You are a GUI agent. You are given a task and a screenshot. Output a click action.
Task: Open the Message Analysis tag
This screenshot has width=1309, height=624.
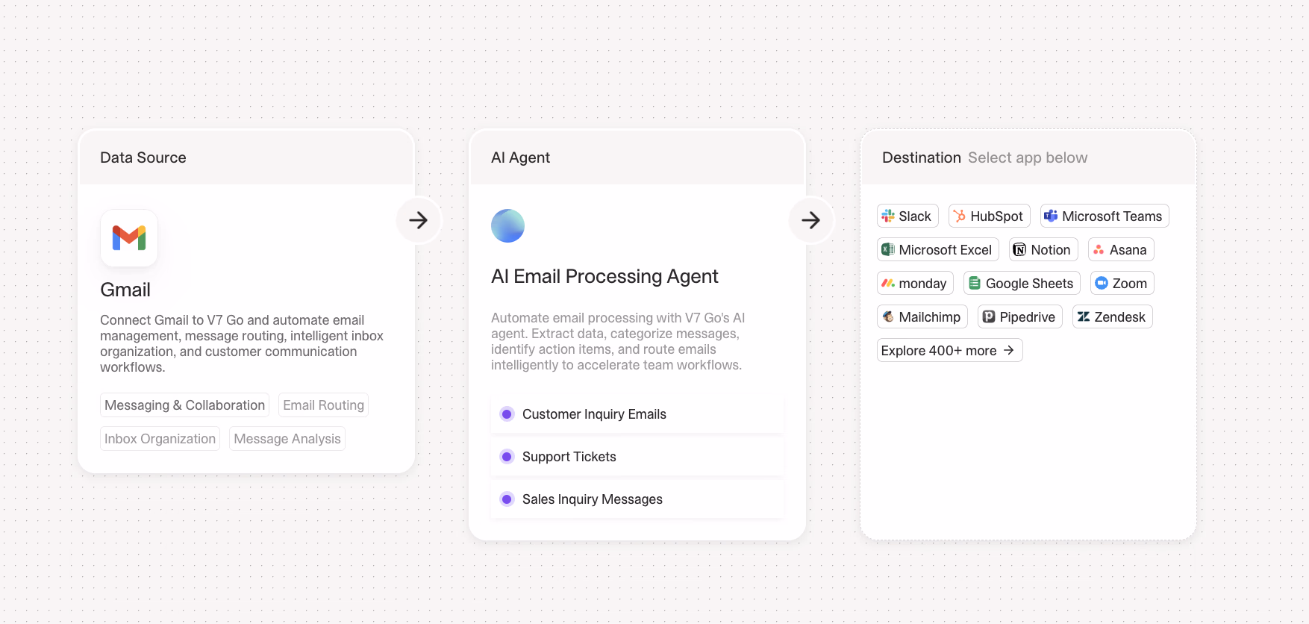[287, 438]
